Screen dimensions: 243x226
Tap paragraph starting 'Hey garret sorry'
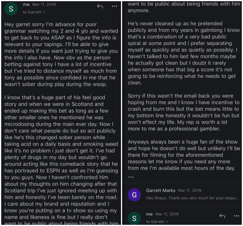(61, 54)
